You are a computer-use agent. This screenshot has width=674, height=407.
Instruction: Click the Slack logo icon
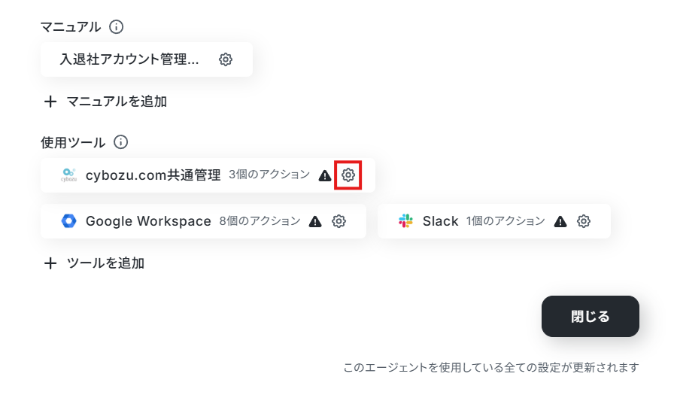pos(405,221)
